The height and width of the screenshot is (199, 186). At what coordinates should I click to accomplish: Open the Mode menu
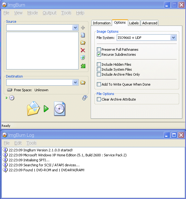coord(33,13)
